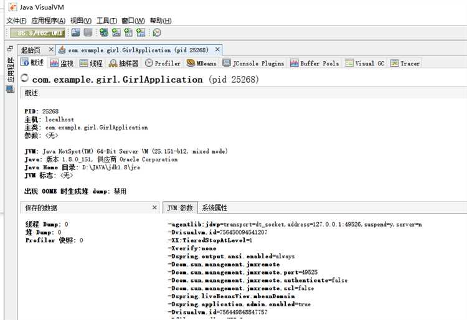The width and height of the screenshot is (467, 320).
Task: Open the MBeans tab
Action: 201,63
